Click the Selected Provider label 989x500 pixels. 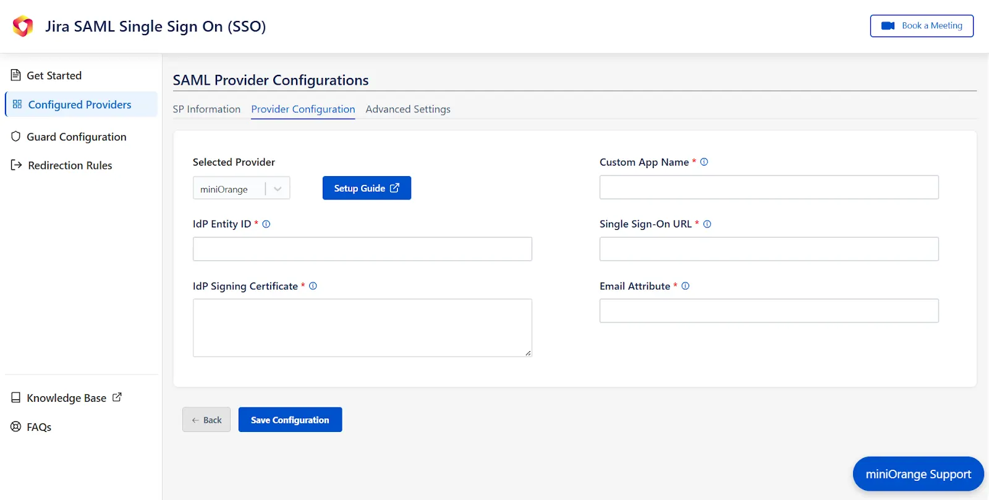point(234,162)
